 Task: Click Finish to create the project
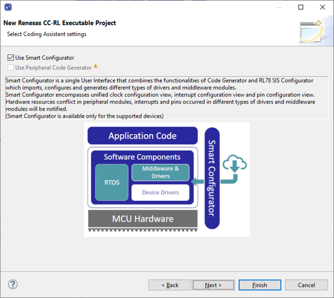click(260, 285)
